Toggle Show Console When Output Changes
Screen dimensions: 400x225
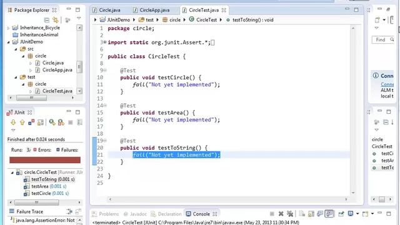320,214
